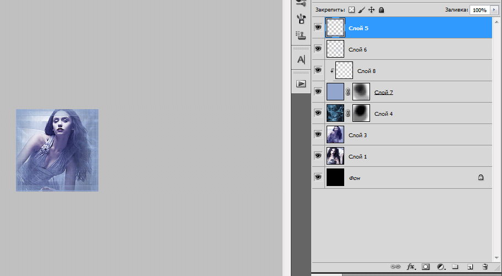Open the fx layer styles menu
502x276 pixels.
pos(411,267)
